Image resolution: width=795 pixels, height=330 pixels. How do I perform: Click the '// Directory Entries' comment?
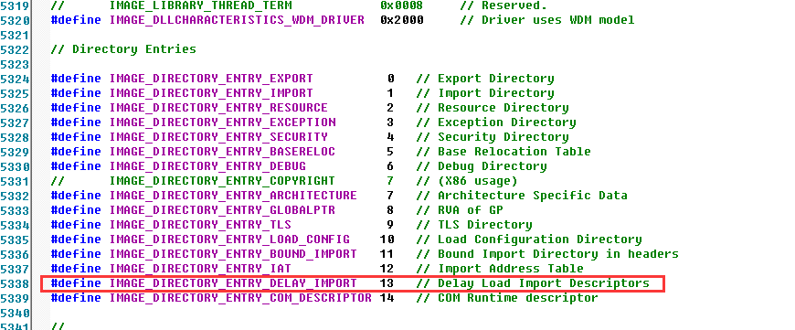point(123,49)
